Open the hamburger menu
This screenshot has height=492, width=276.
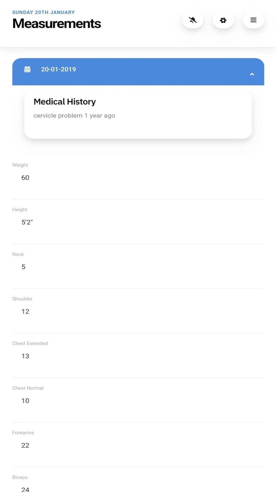(x=253, y=20)
